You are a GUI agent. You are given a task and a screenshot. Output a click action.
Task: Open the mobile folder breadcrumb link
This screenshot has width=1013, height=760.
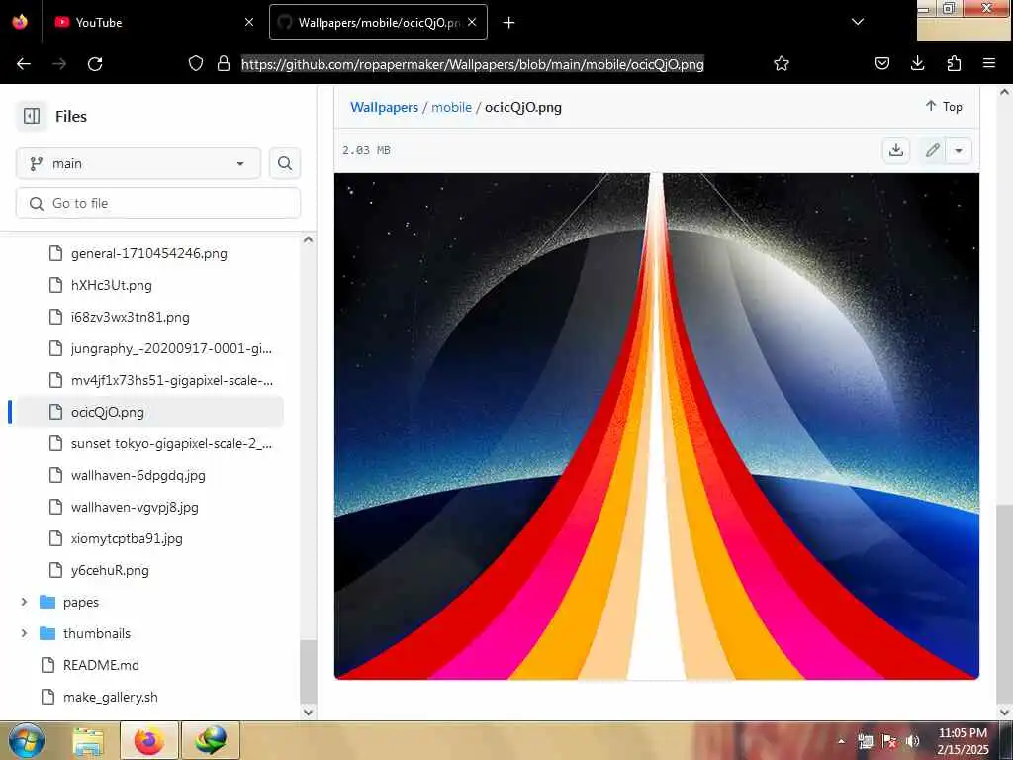[451, 107]
